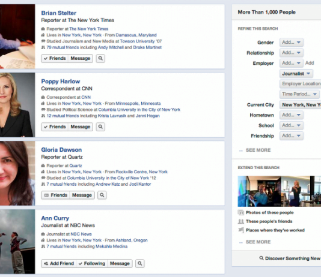Viewport: 321px width, 277px height.
Task: Click magnifier icon beside Discover Something New
Action: pyautogui.click(x=261, y=258)
